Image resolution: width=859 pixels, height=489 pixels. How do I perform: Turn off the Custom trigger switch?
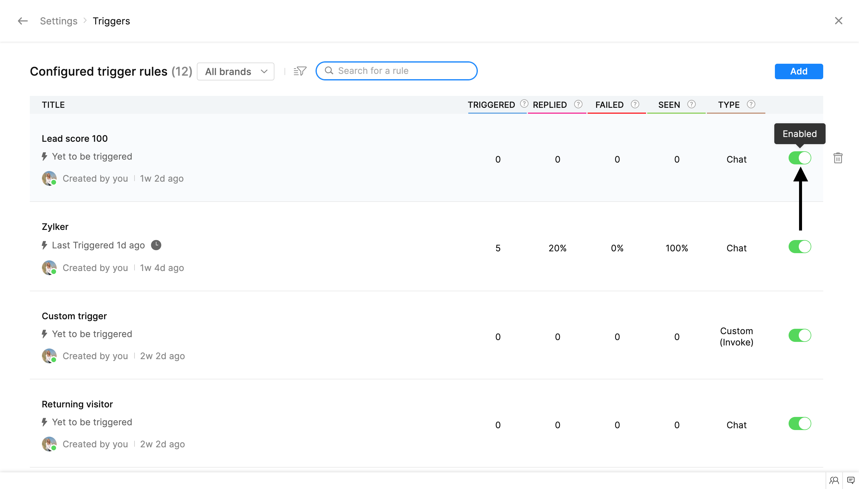[799, 336]
